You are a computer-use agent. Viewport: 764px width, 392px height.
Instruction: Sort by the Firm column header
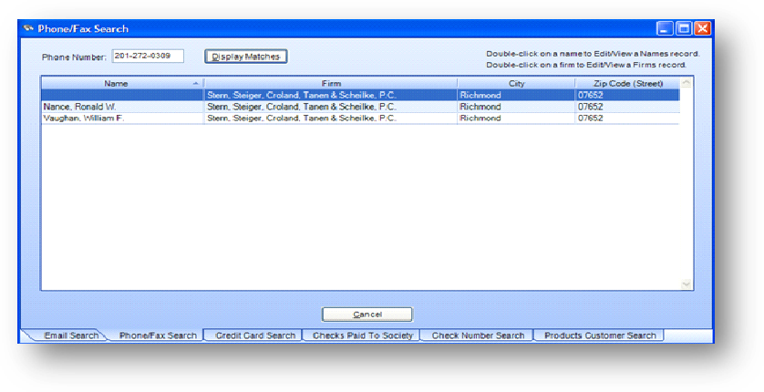pos(331,84)
